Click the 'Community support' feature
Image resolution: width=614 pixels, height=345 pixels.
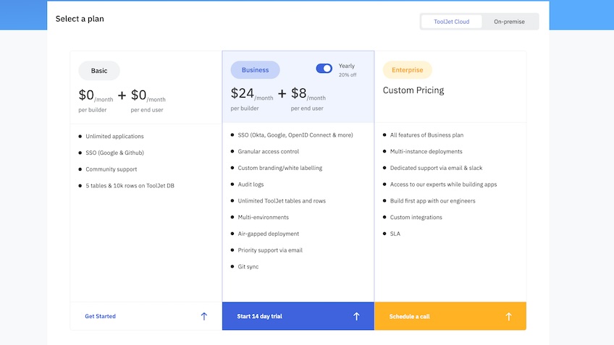pyautogui.click(x=112, y=169)
